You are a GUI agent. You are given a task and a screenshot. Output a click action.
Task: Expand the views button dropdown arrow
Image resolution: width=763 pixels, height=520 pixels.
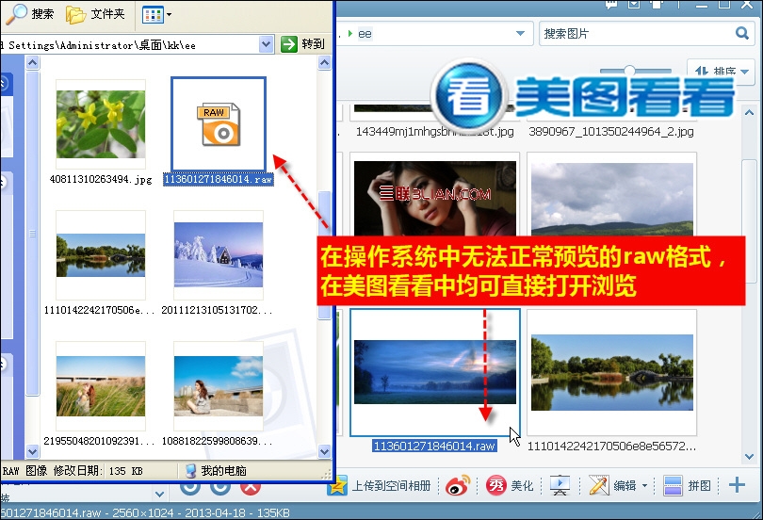(169, 14)
